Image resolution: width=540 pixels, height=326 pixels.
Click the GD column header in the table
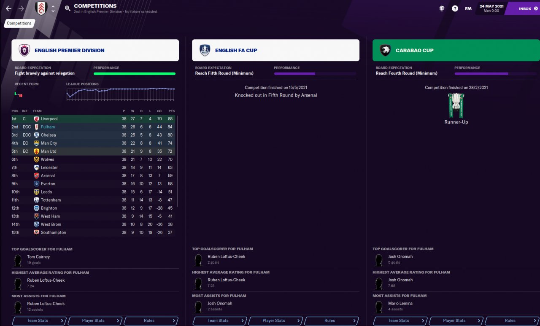[x=159, y=111]
